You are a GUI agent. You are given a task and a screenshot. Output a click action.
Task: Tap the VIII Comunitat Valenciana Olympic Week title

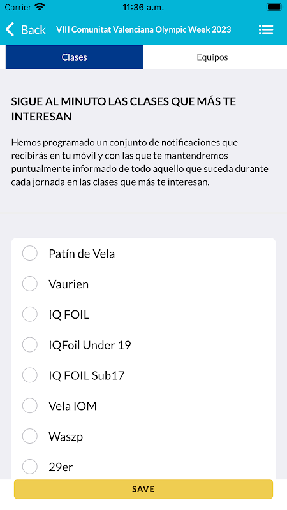click(143, 29)
